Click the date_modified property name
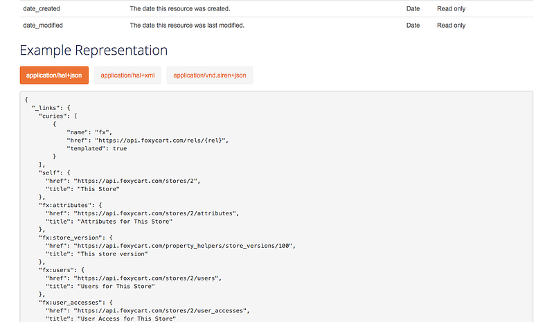 (x=43, y=26)
